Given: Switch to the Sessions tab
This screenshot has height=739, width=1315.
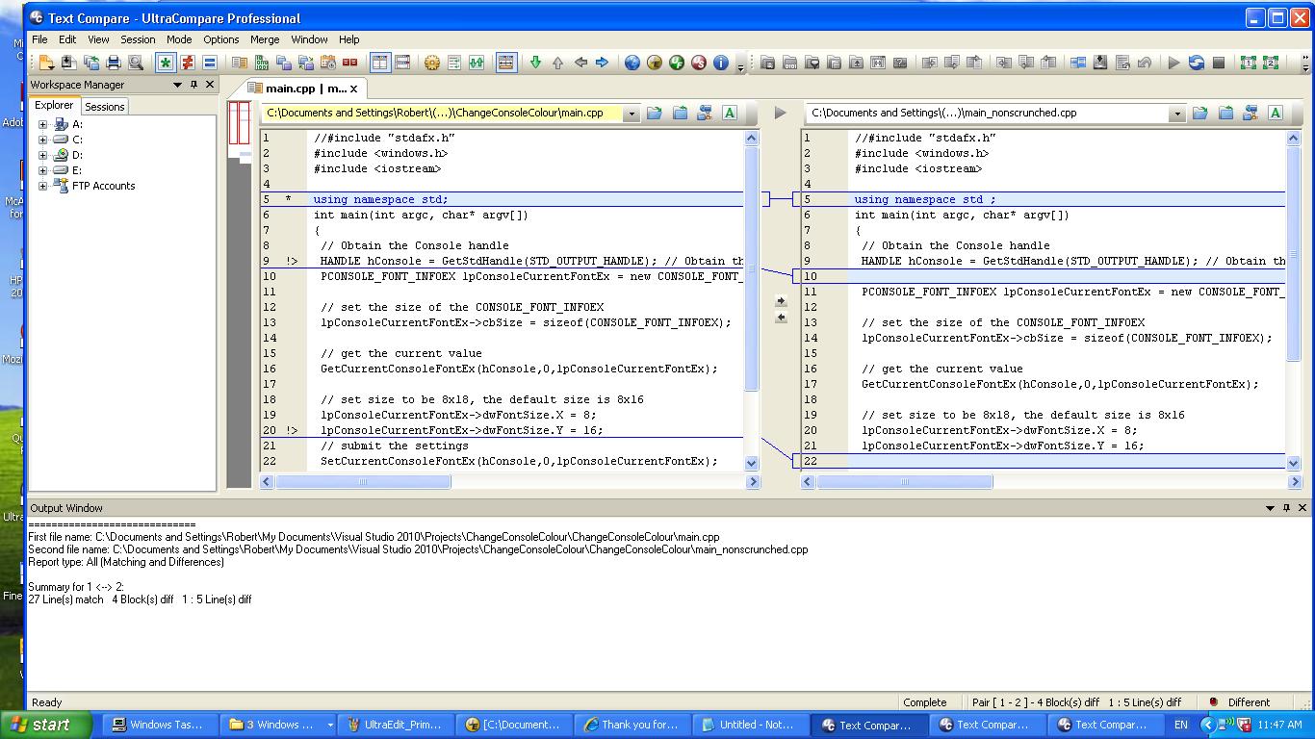Looking at the screenshot, I should [x=104, y=106].
